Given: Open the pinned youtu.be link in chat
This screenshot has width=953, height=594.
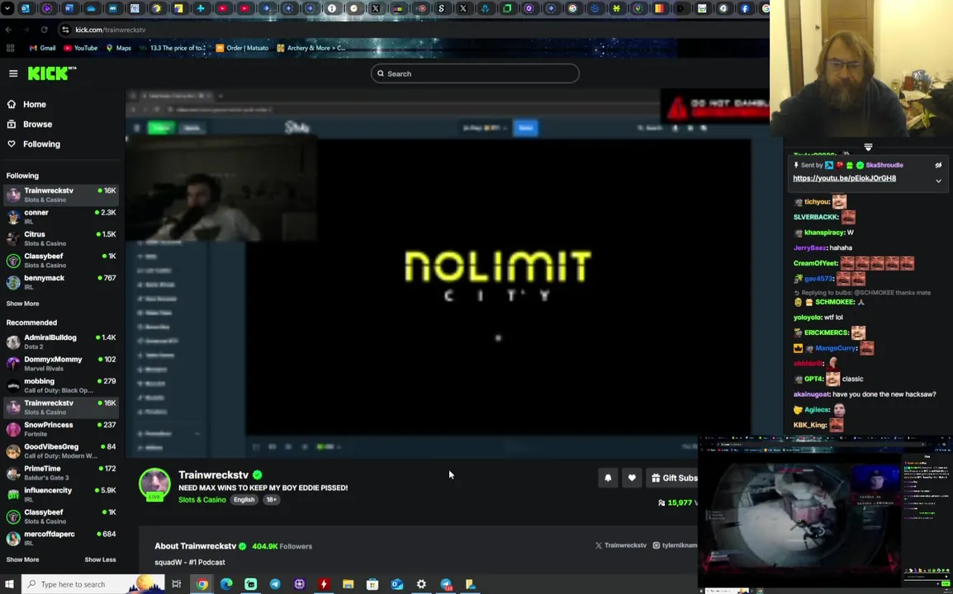Looking at the screenshot, I should pyautogui.click(x=844, y=178).
